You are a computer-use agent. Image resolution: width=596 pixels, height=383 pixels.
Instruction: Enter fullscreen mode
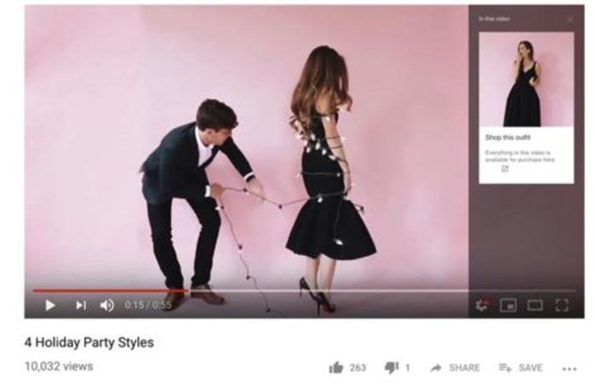[562, 305]
